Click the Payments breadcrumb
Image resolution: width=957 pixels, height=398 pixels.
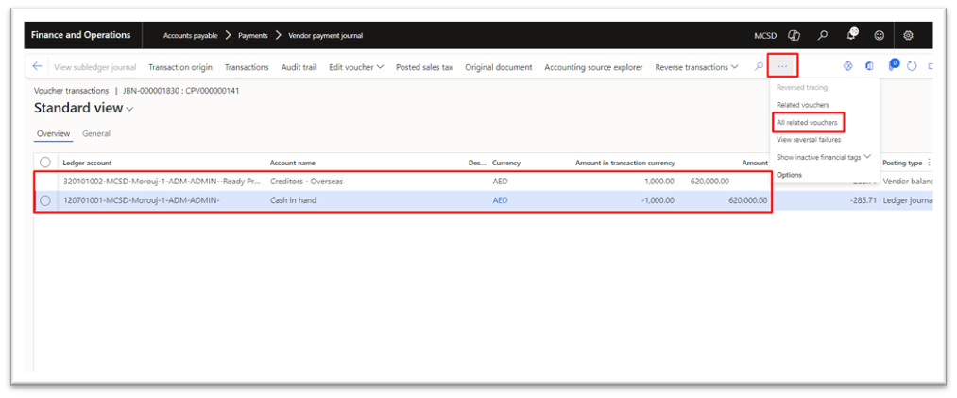252,35
